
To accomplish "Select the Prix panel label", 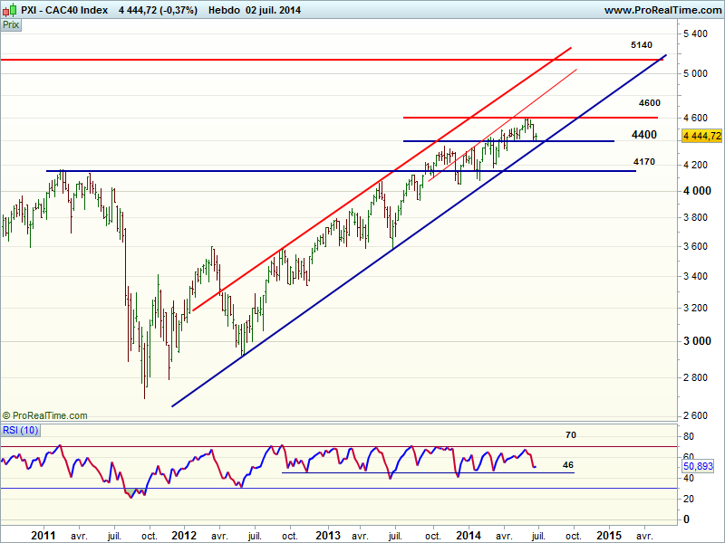I will coord(11,25).
